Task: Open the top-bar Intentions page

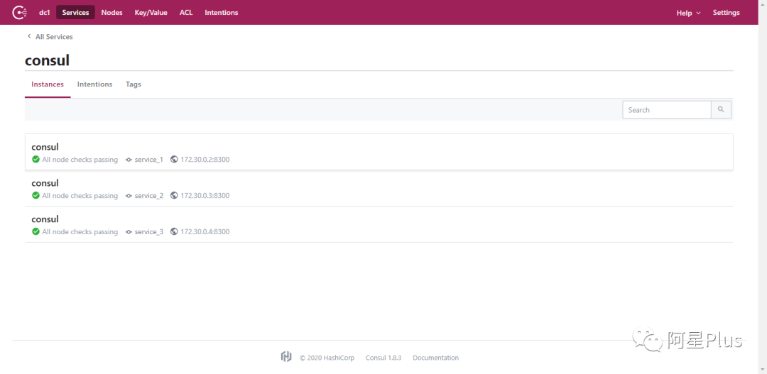Action: [x=222, y=12]
